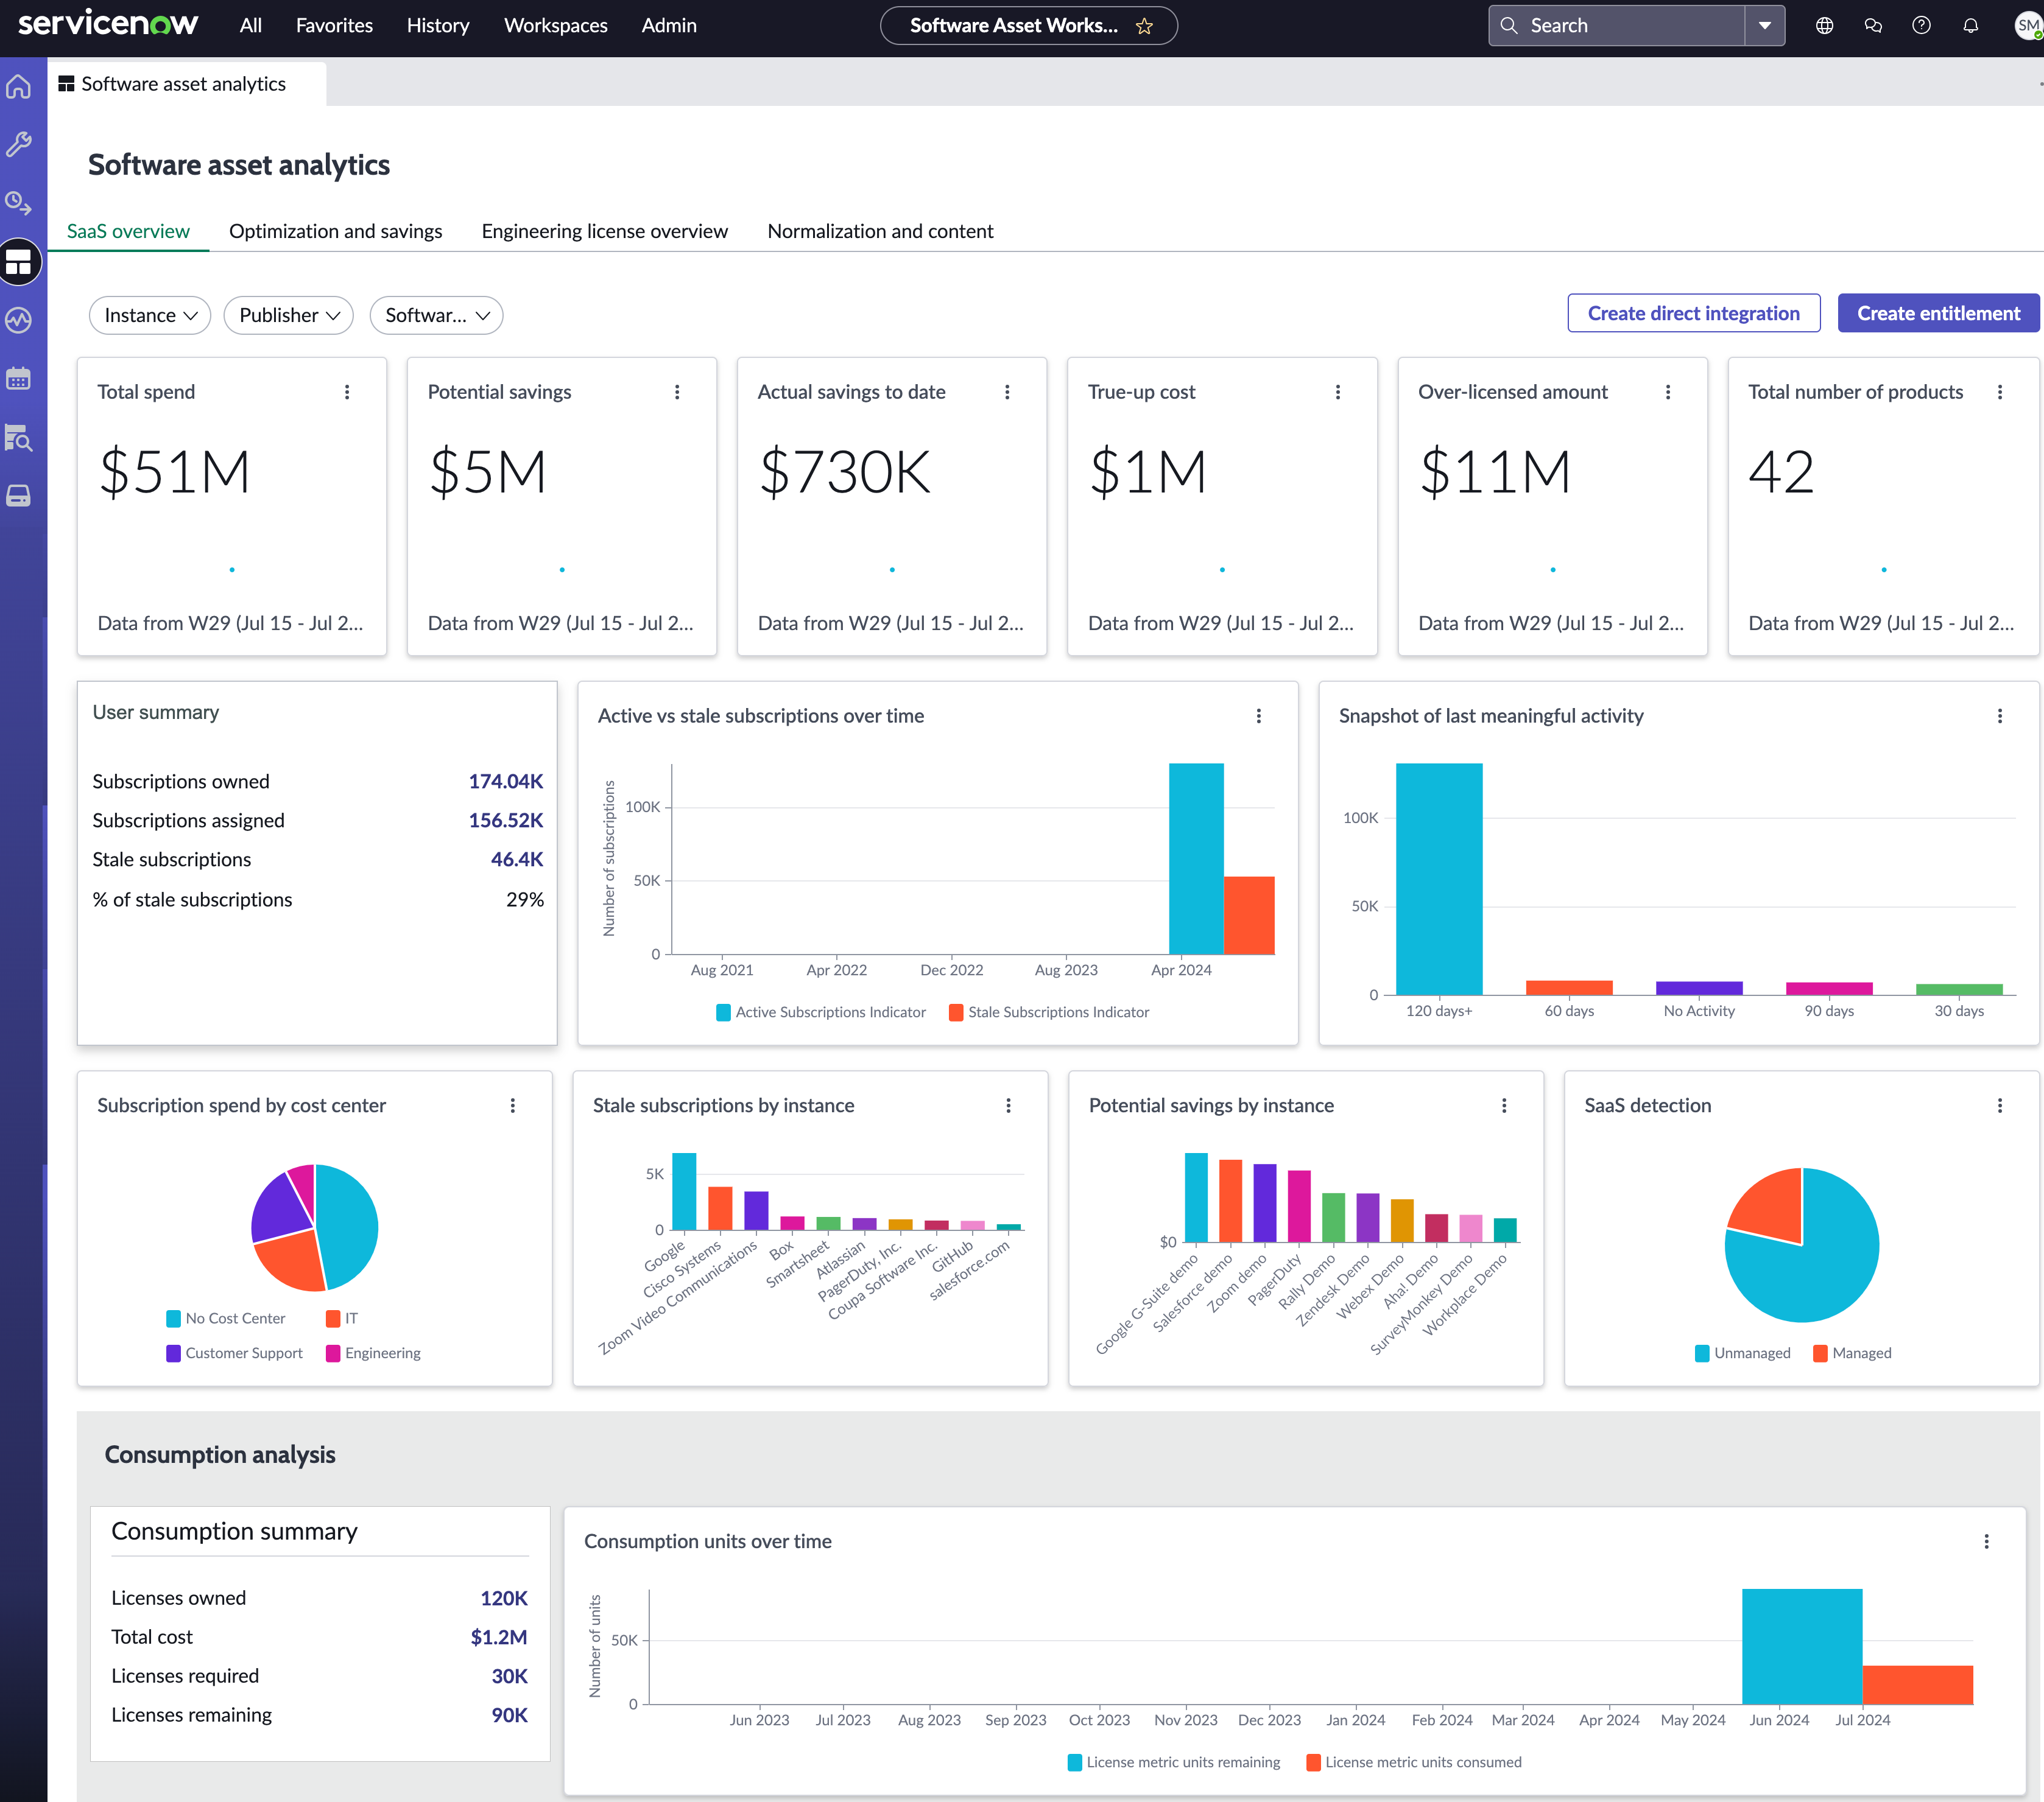Click the Google bar in stale subscriptions

coord(684,1191)
